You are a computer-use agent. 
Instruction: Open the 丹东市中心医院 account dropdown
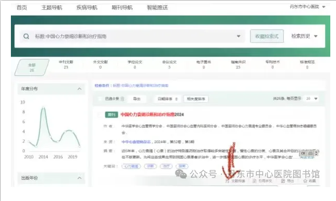(307, 7)
